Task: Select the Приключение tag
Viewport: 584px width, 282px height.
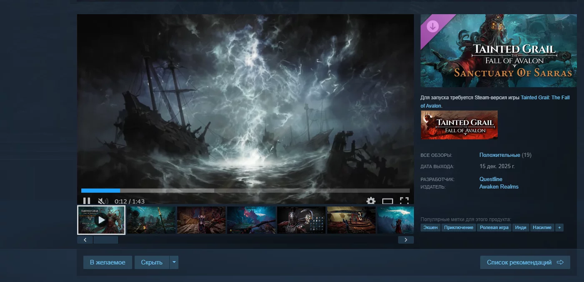Action: coord(459,227)
